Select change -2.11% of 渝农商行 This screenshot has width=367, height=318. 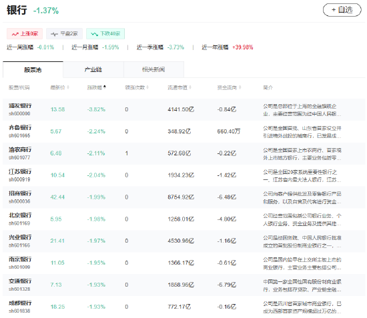tap(96, 153)
